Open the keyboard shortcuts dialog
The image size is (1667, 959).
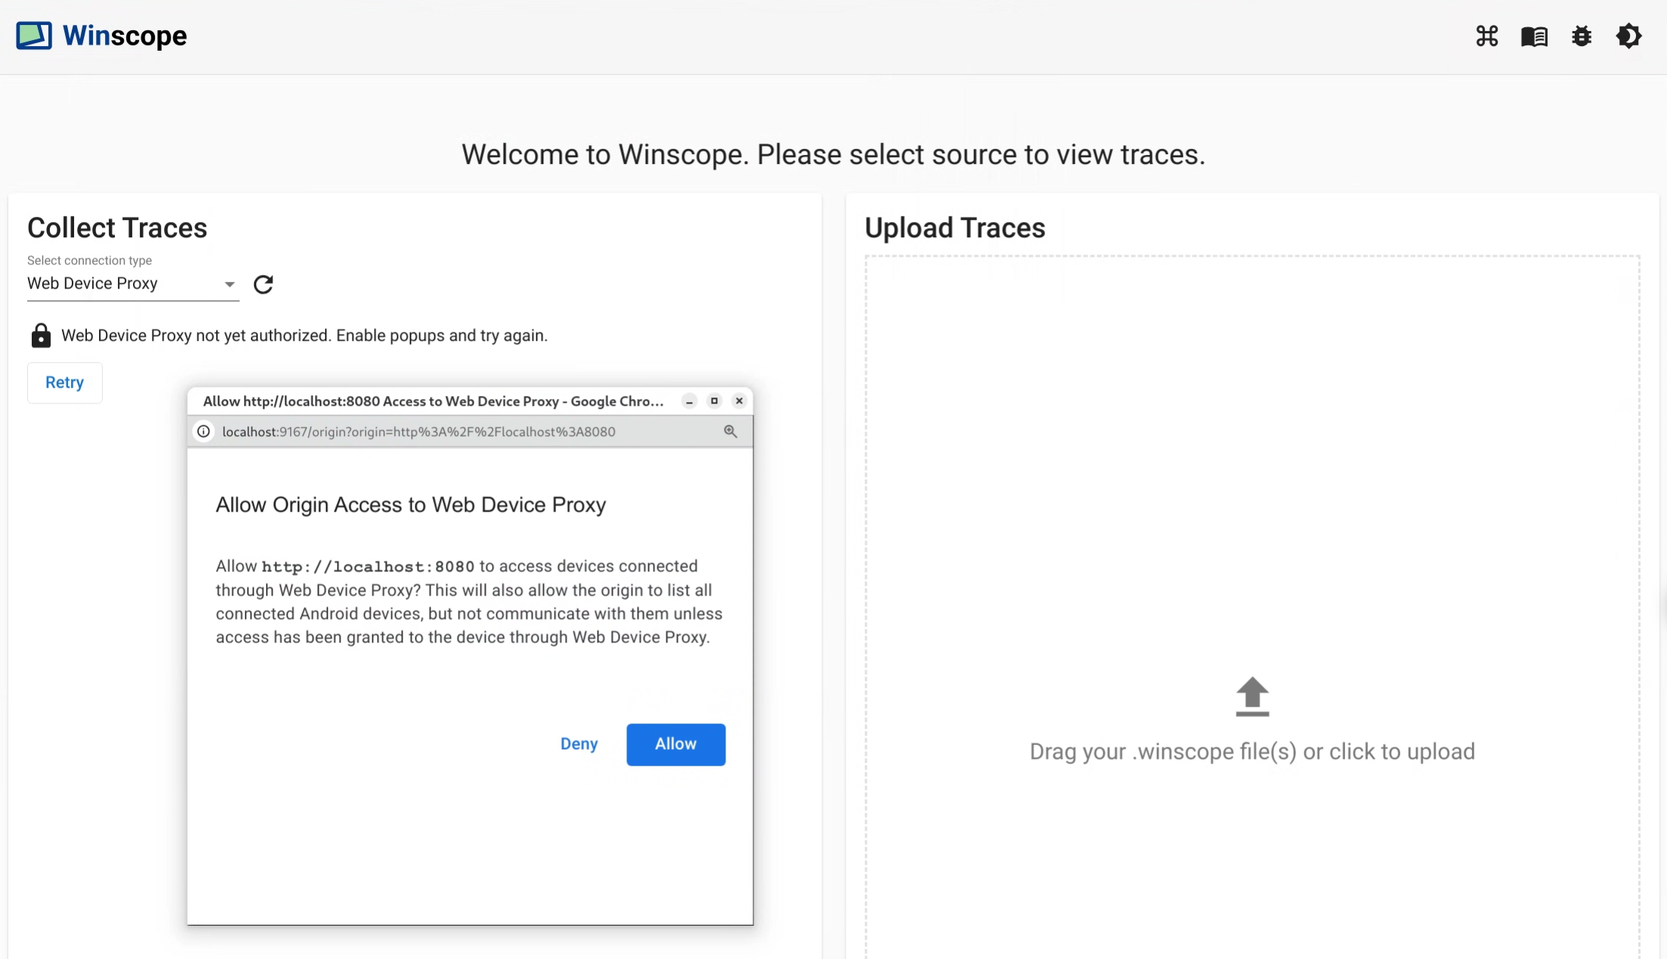point(1486,36)
